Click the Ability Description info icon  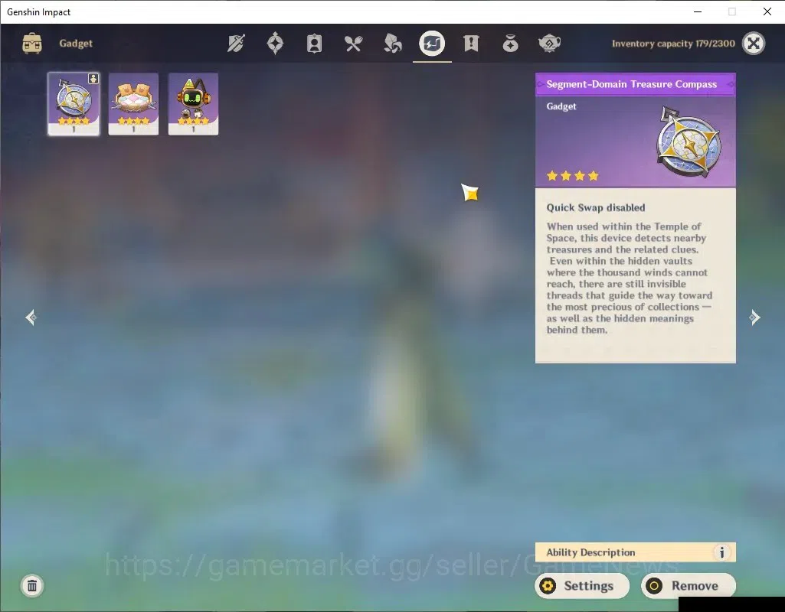coord(721,552)
